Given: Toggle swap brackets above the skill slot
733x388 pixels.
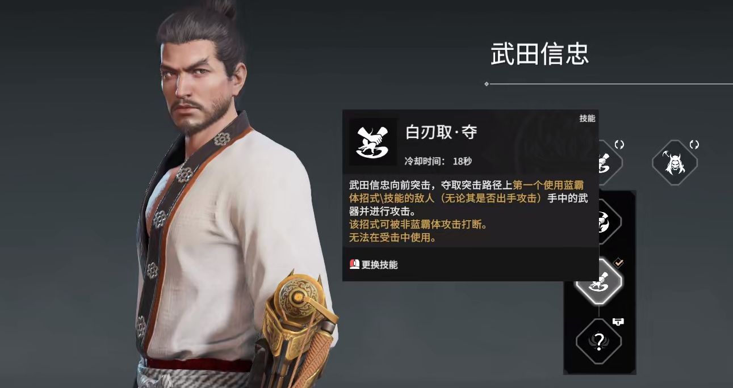Looking at the screenshot, I should click(x=619, y=145).
